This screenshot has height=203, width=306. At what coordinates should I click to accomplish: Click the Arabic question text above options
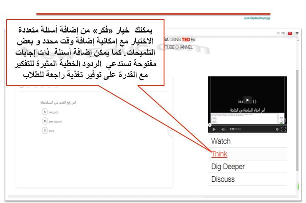[58, 103]
